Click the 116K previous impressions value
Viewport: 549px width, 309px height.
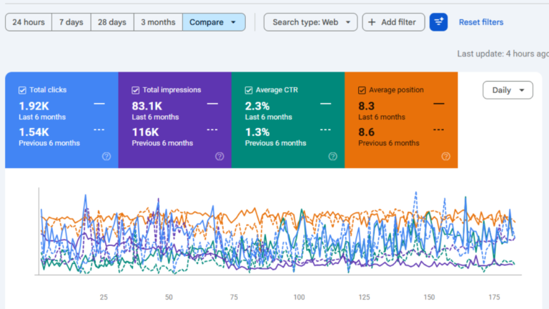(x=145, y=132)
